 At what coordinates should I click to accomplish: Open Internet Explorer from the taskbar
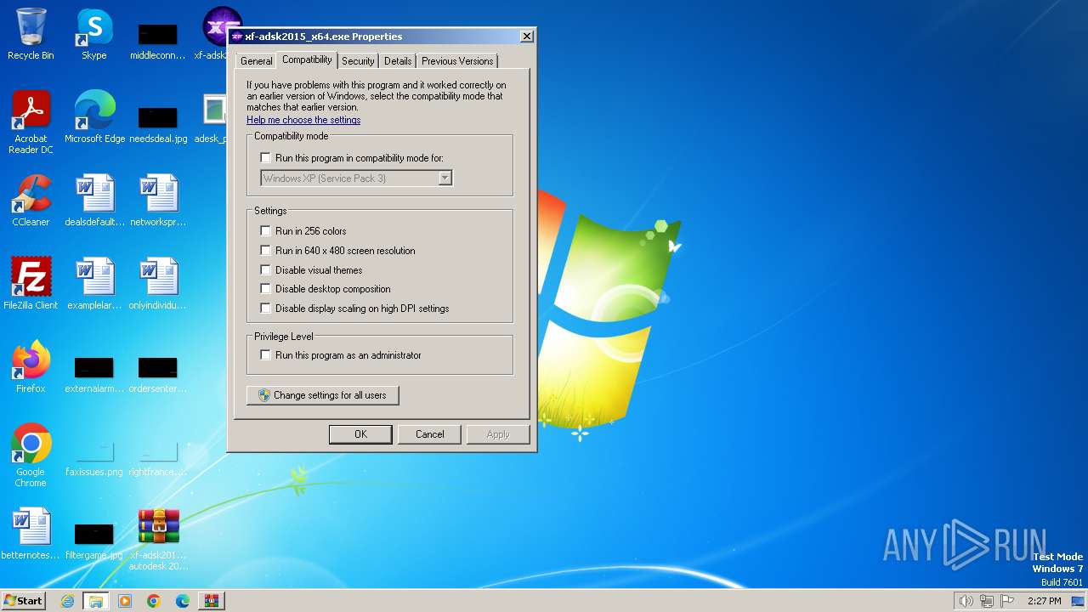pos(67,601)
